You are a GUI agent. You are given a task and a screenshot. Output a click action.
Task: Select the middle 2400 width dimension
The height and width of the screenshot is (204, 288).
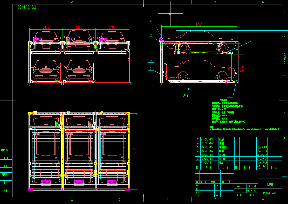click(x=79, y=27)
